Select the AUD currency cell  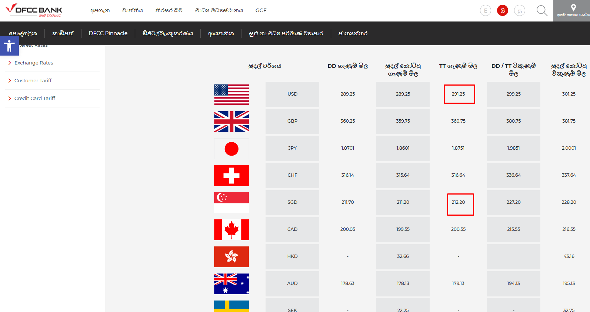click(292, 283)
